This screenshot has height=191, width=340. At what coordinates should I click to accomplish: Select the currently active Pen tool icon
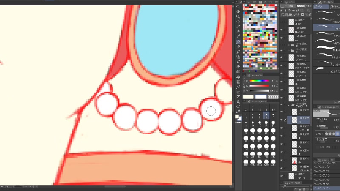238,42
